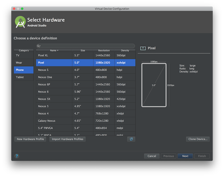This screenshot has width=224, height=177.
Task: Select the Phone category
Action: tap(24, 70)
